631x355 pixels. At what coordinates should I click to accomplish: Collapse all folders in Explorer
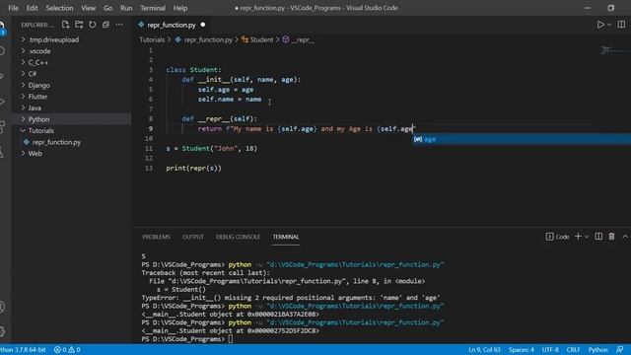coord(105,25)
